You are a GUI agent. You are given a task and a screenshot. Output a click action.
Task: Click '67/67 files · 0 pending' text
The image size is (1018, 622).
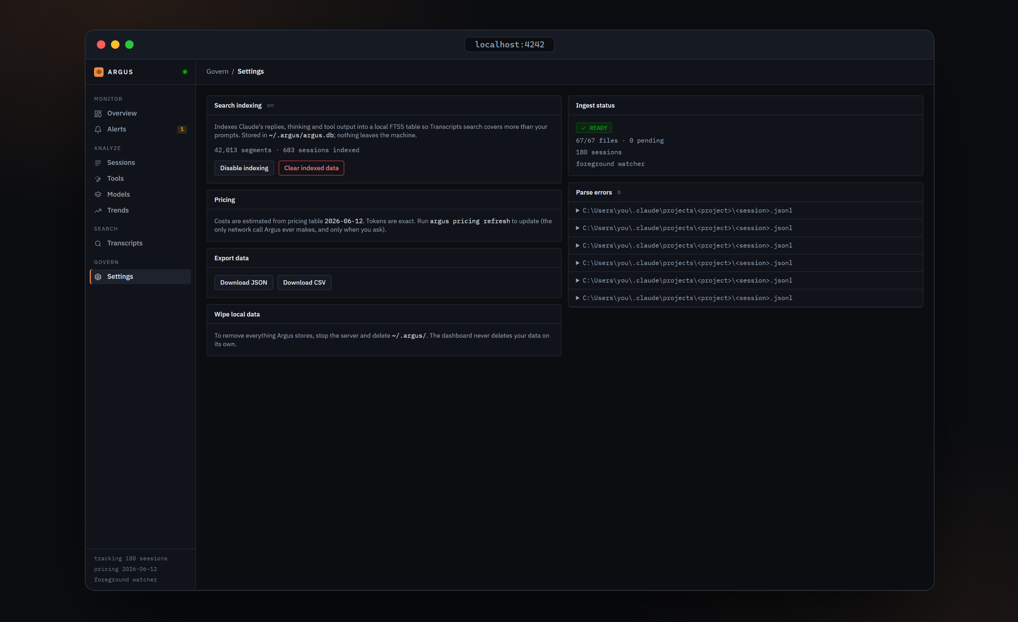pos(620,141)
